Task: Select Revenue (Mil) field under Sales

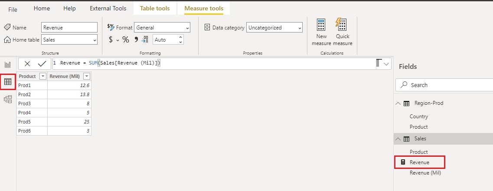Action: 425,173
